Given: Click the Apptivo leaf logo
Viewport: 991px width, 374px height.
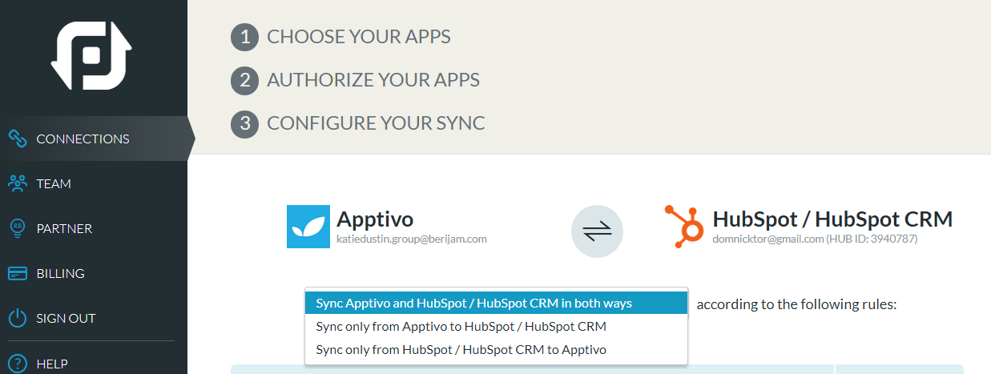Looking at the screenshot, I should (308, 227).
